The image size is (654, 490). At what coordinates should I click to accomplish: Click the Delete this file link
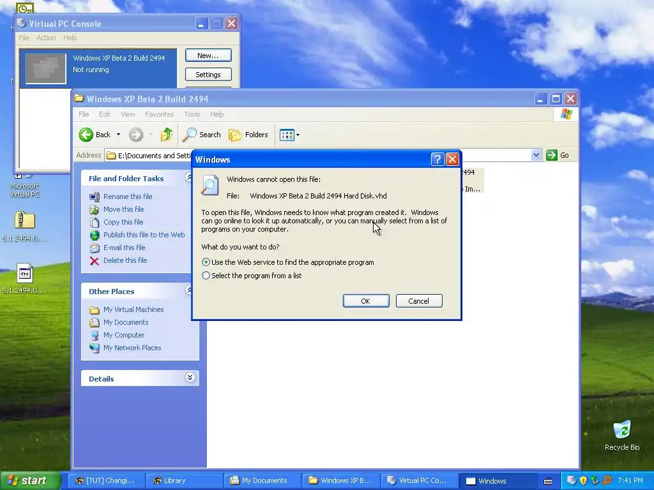(125, 260)
